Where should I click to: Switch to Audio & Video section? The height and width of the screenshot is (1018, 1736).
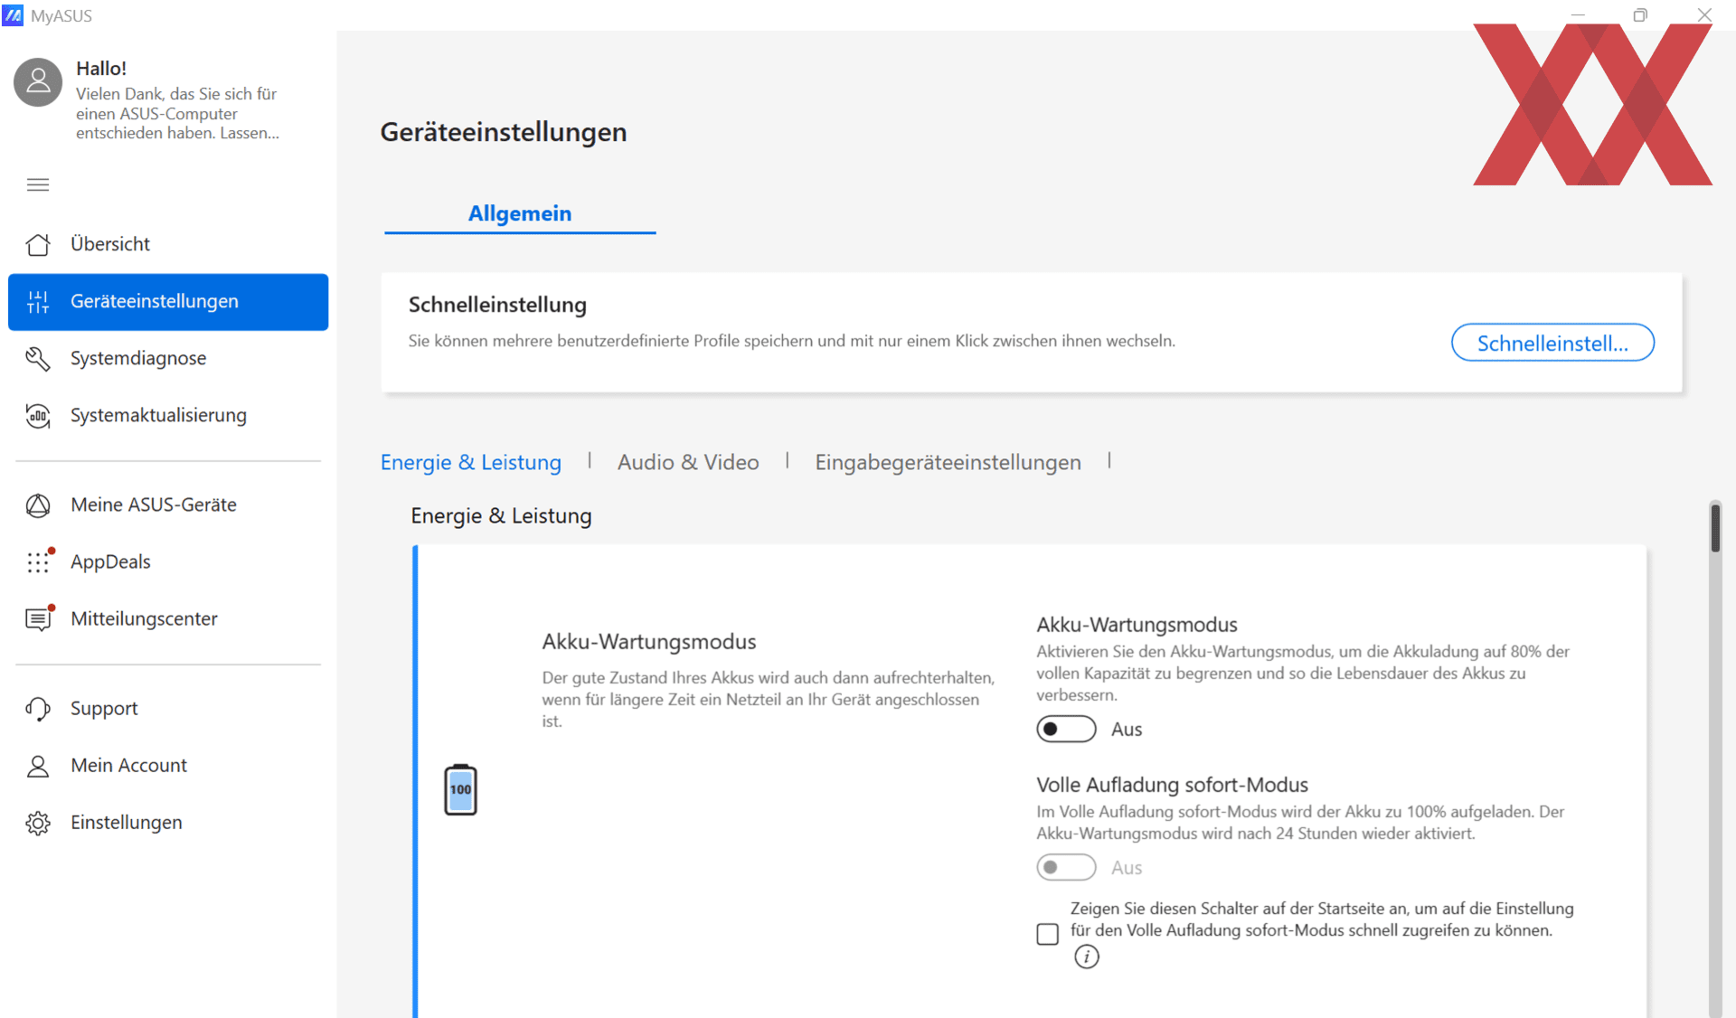pyautogui.click(x=688, y=462)
